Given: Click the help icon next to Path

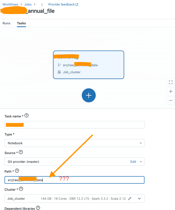Looking at the screenshot, I should [17, 171].
